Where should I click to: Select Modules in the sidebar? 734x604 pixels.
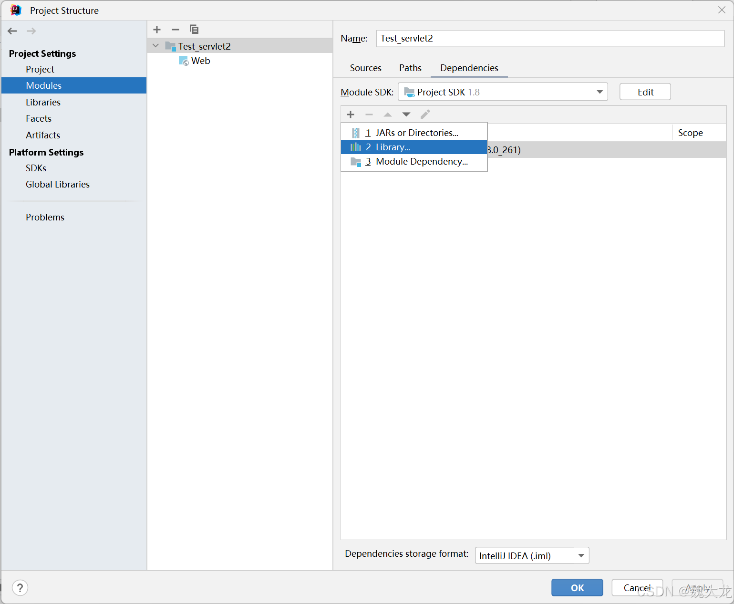click(x=74, y=85)
